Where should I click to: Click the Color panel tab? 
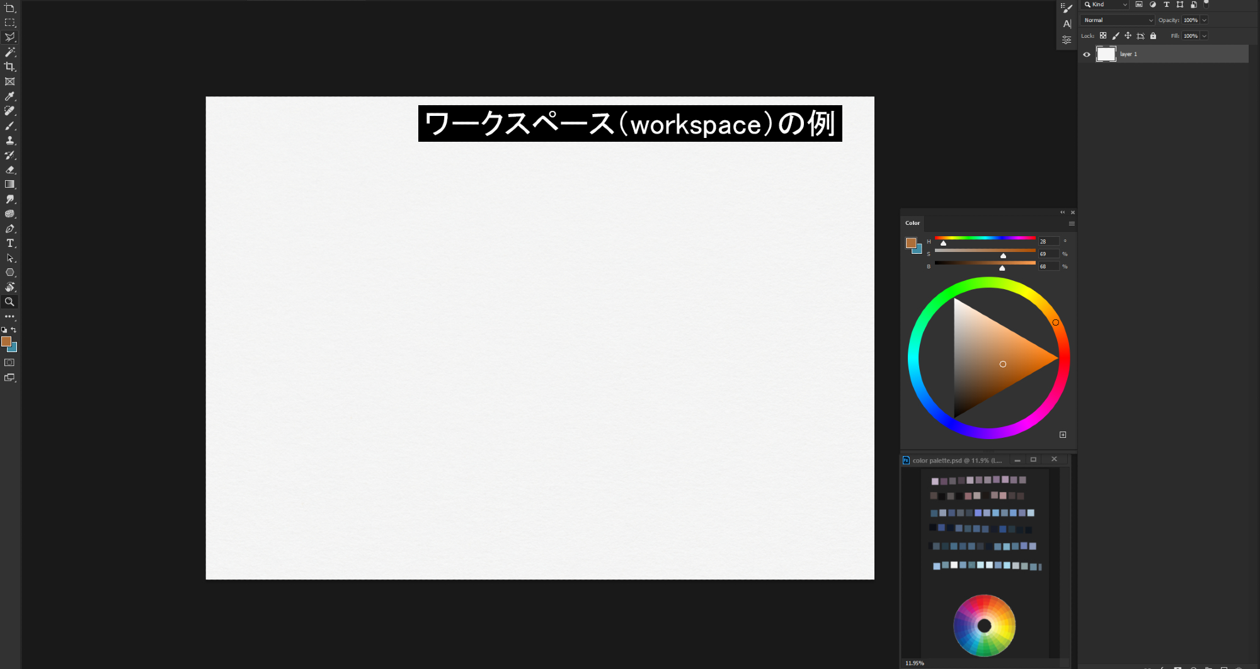912,223
